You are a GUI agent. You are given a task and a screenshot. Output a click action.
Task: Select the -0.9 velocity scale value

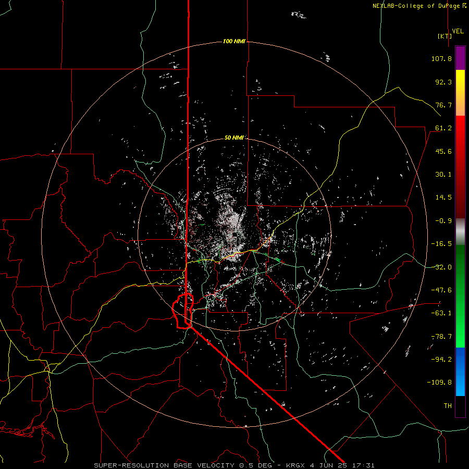tap(443, 221)
